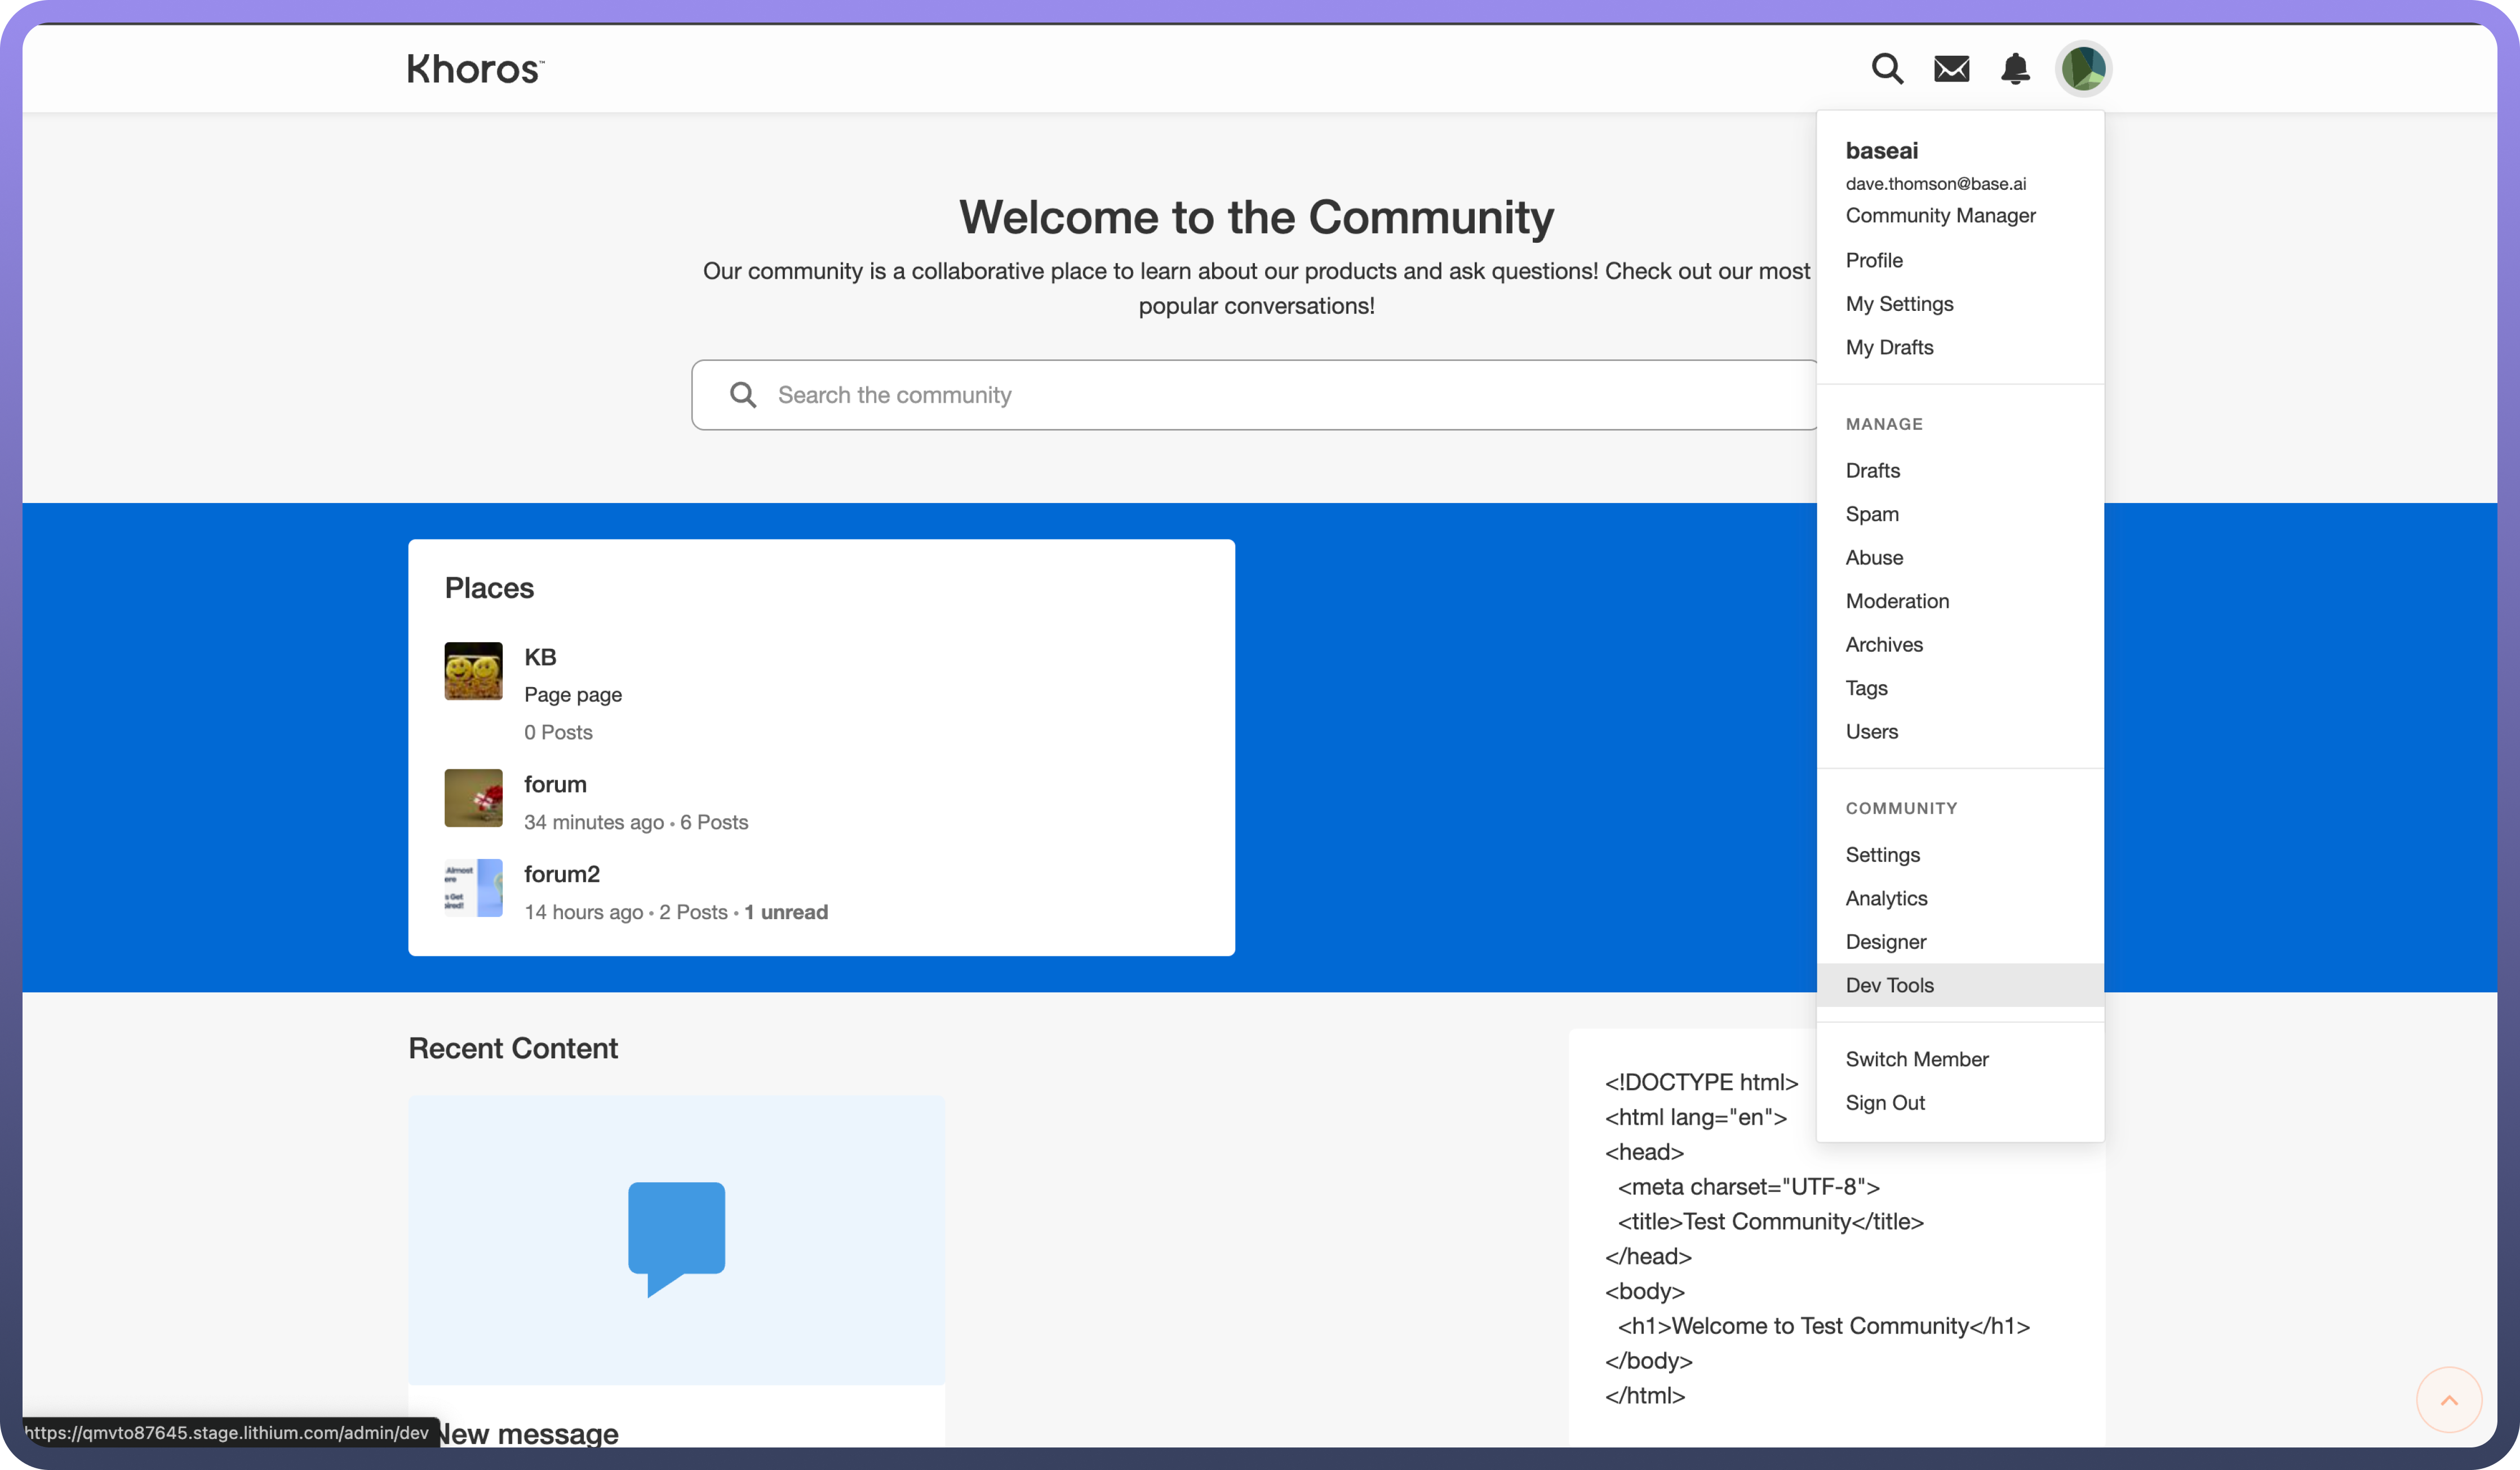Open the KB place link
The image size is (2520, 1470).
click(540, 657)
